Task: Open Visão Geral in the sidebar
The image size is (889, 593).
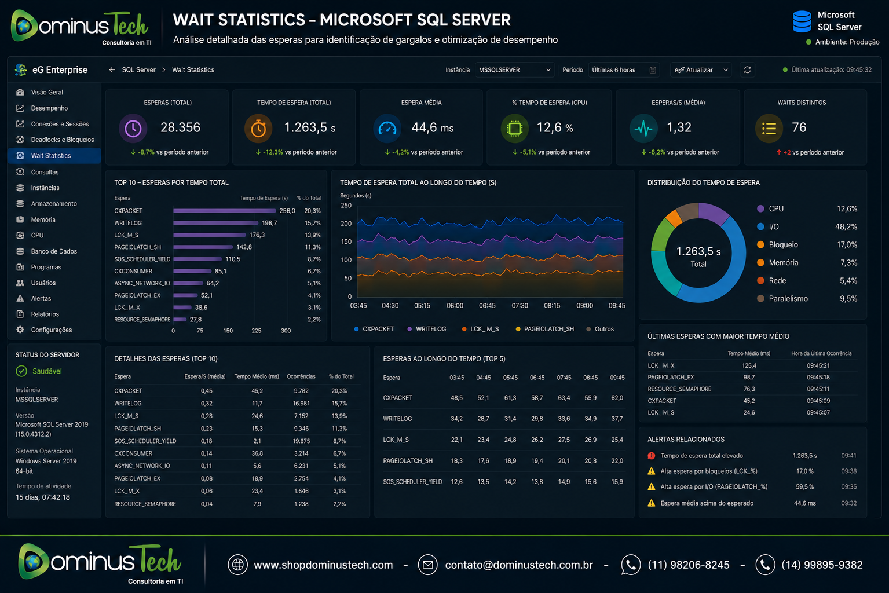Action: [x=47, y=92]
